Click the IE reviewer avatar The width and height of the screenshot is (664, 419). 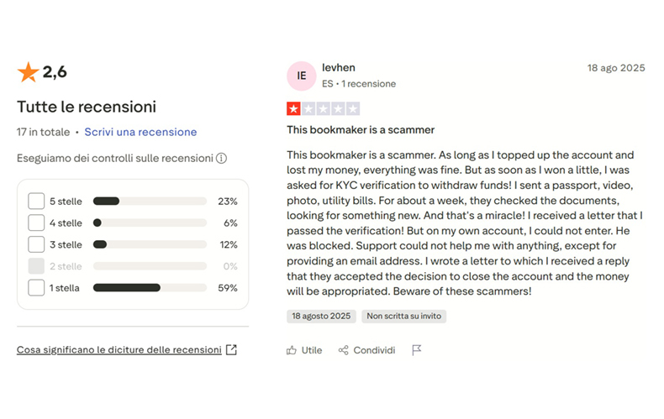point(301,76)
